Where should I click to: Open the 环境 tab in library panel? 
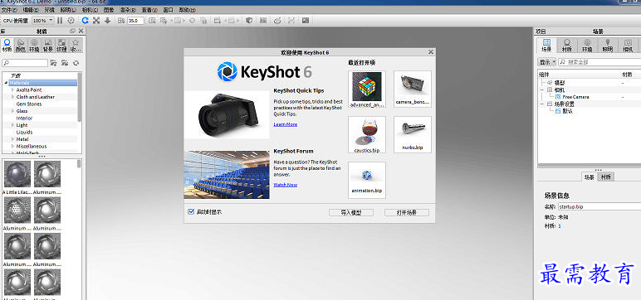pos(34,46)
